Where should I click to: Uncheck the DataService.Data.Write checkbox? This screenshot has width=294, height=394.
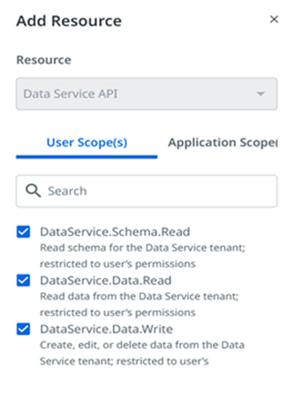[x=23, y=329]
